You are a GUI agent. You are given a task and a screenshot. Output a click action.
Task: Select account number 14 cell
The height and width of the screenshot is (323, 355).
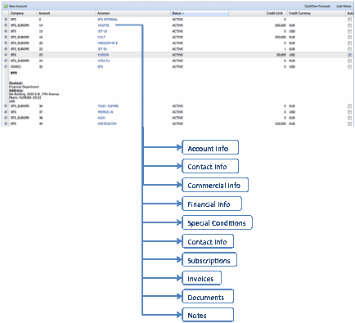41,25
